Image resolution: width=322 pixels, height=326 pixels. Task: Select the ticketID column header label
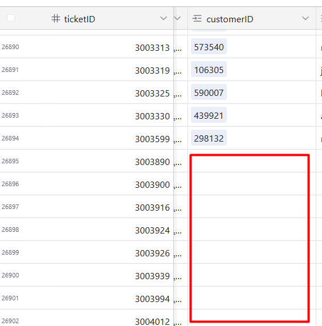[80, 19]
